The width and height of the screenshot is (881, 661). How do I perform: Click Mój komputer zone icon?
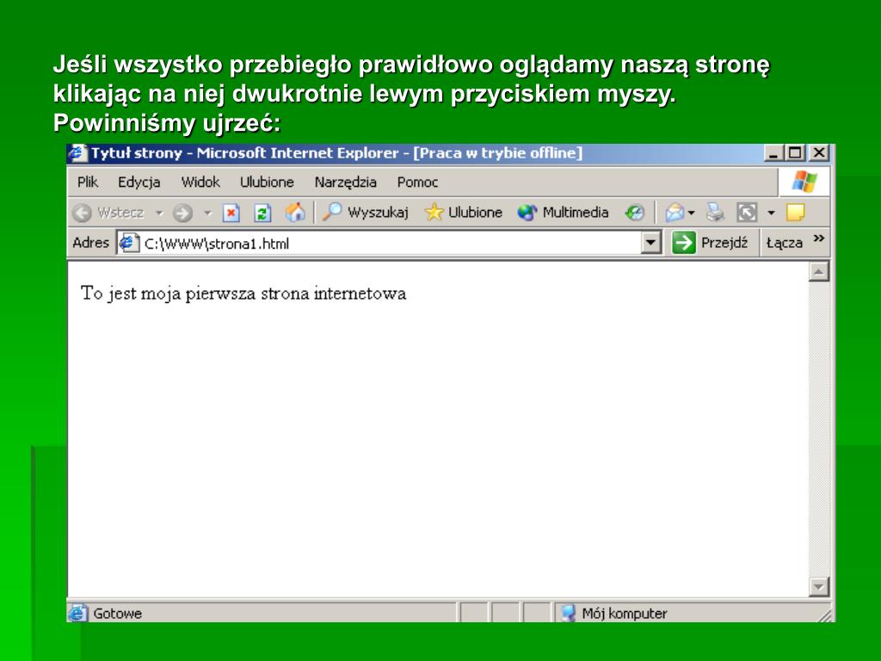(569, 613)
